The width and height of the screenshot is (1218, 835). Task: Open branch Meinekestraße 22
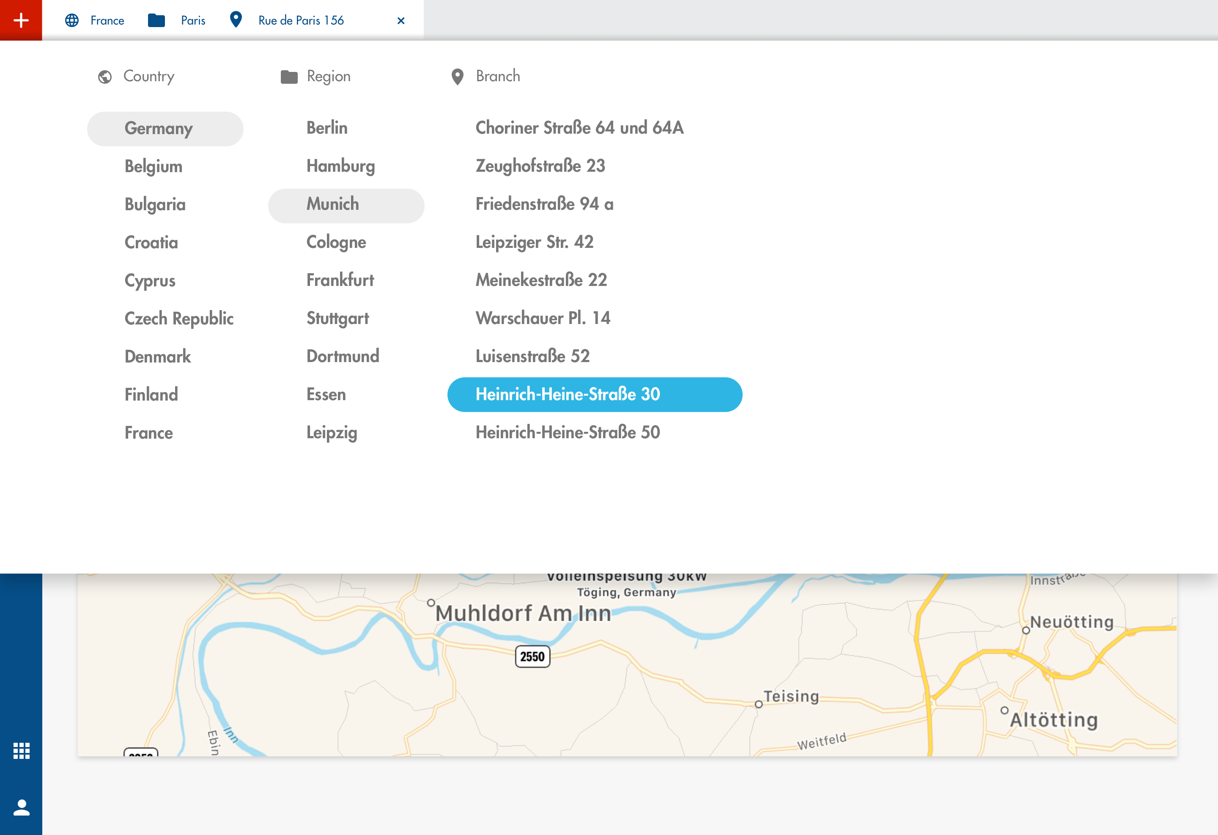click(x=541, y=280)
